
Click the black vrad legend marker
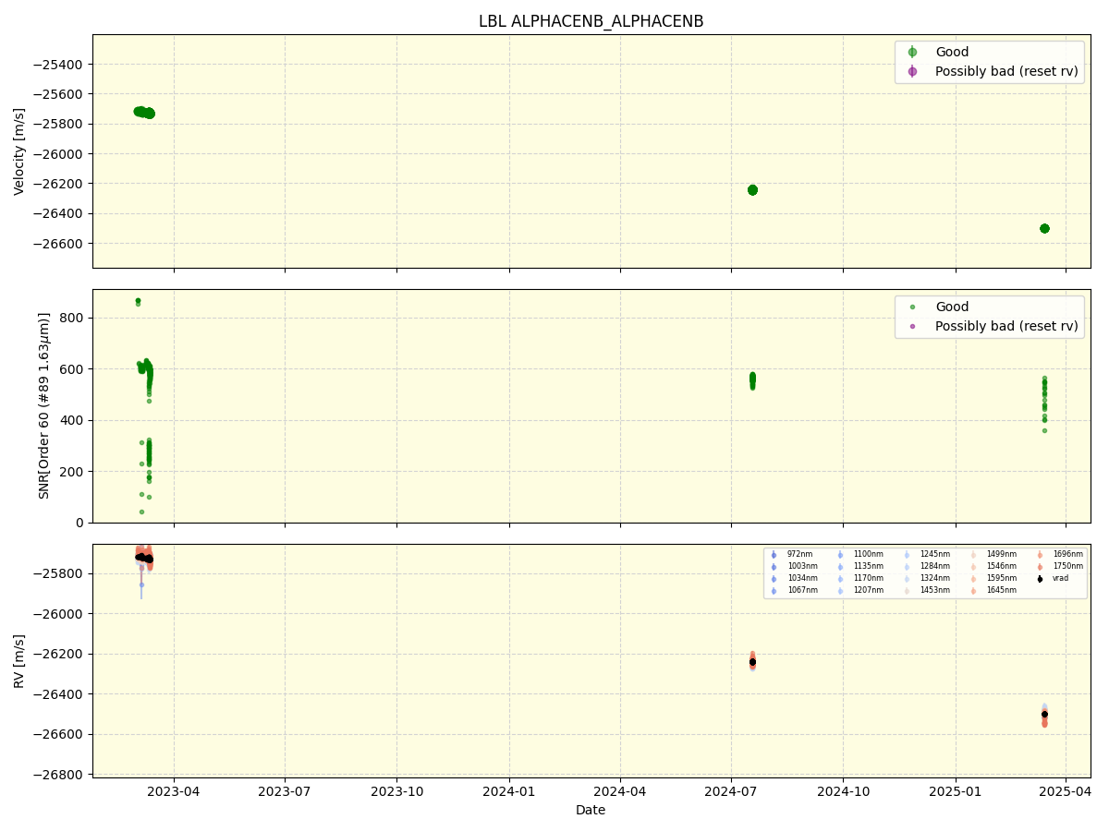tap(1040, 579)
